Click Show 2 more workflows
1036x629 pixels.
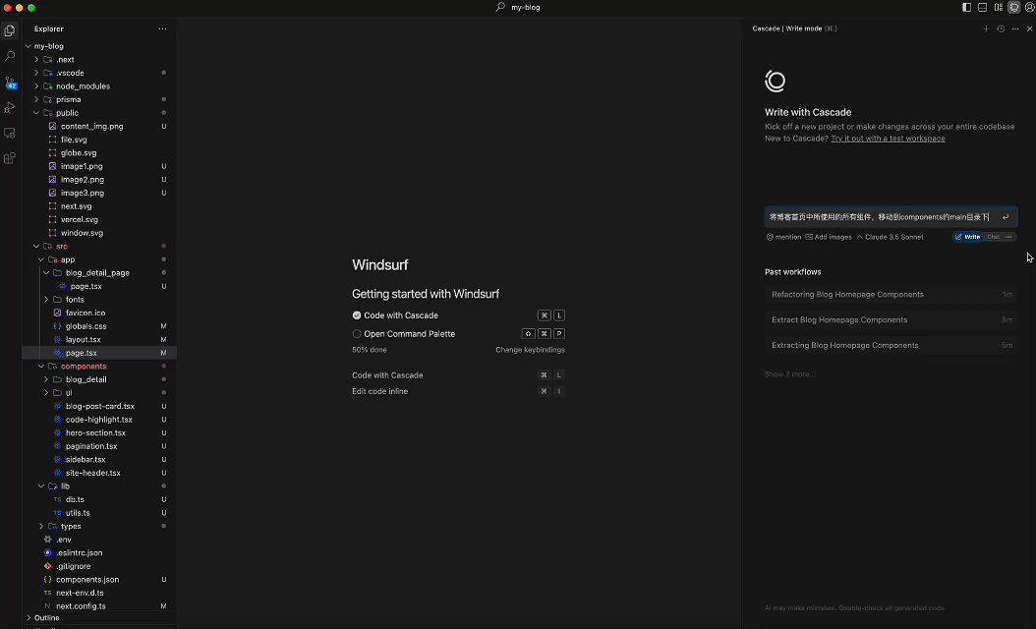tap(789, 374)
